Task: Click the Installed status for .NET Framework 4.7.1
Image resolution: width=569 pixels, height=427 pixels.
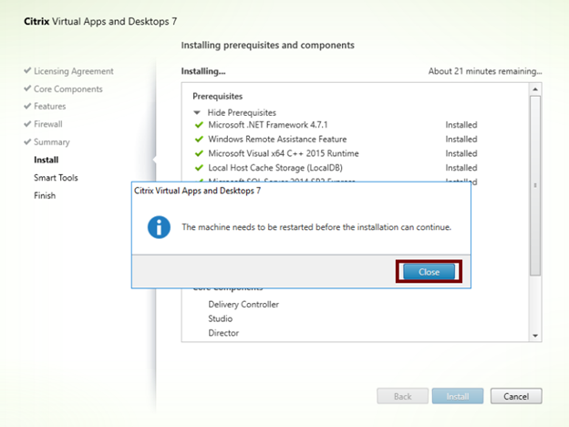Action: pyautogui.click(x=461, y=125)
